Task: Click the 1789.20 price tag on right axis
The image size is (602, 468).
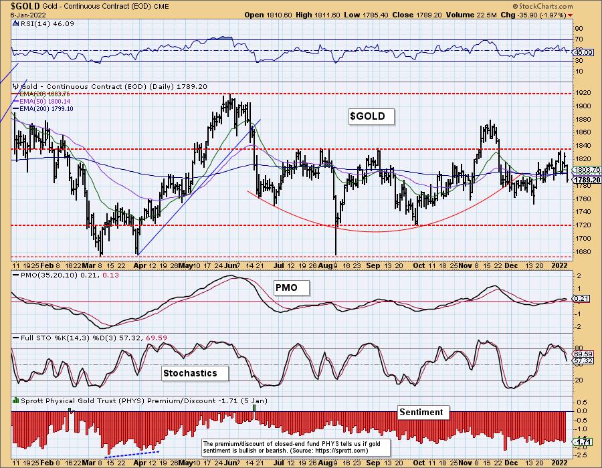Action: [586, 180]
